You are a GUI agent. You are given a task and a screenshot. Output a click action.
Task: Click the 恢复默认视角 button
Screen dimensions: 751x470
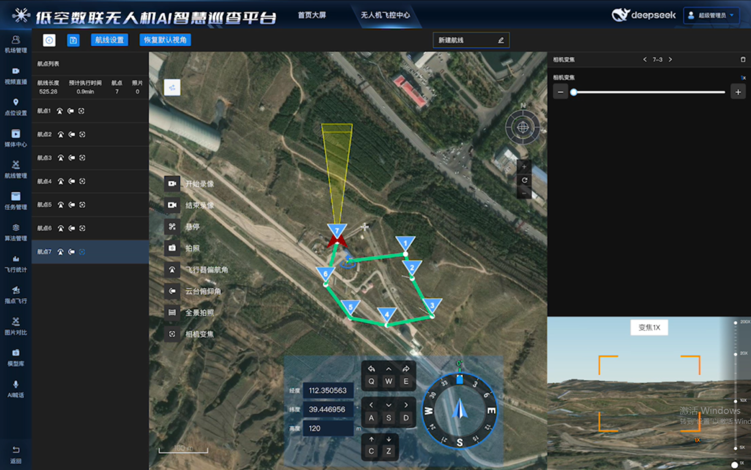[x=165, y=40]
